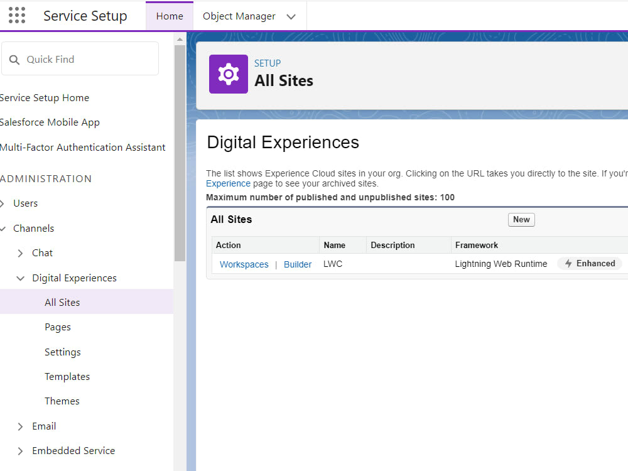Click the New site button
This screenshot has width=628, height=471.
coord(521,219)
